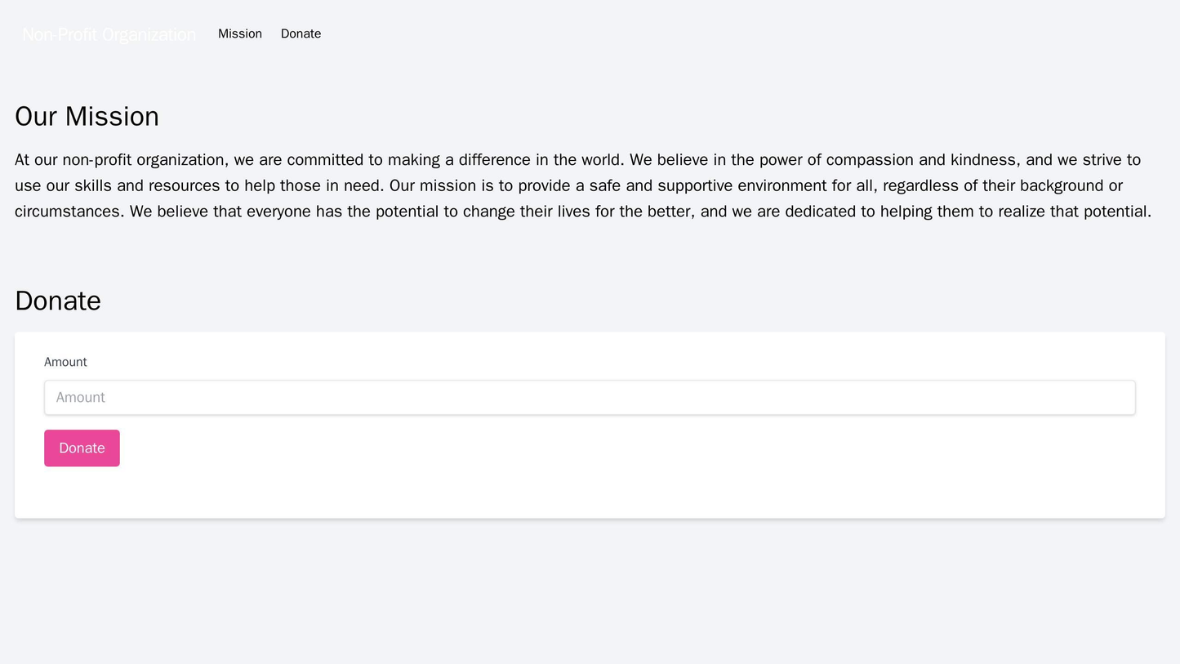Focus the Amount input field
1180x664 pixels.
[x=589, y=398]
